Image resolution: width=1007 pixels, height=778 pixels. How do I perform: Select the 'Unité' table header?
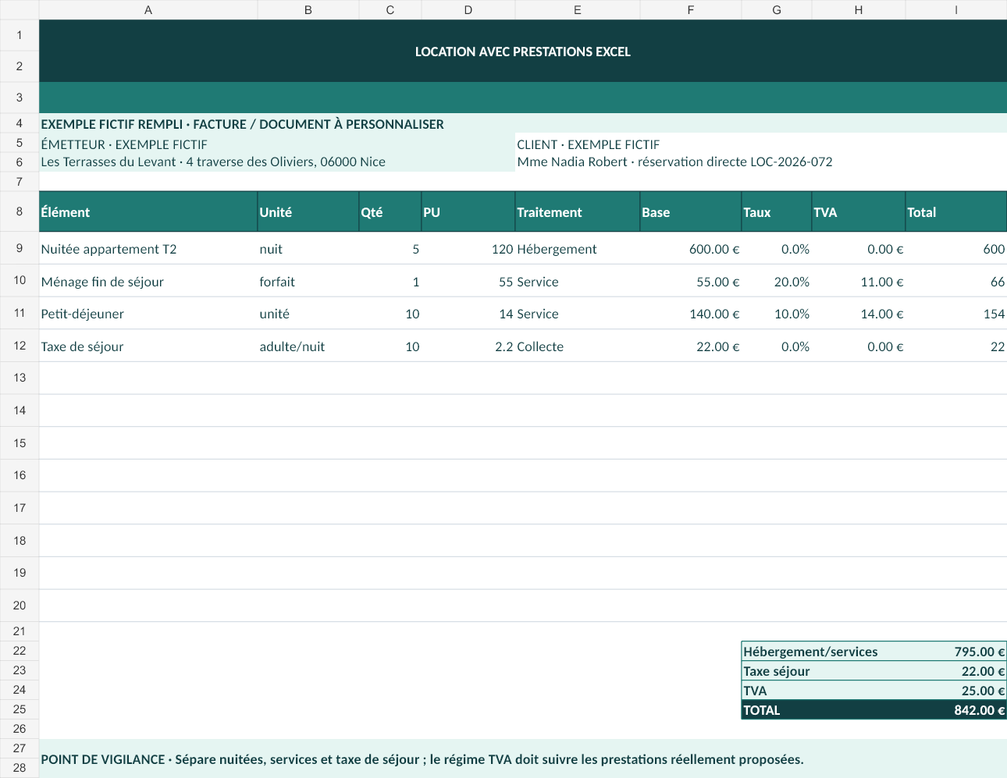(308, 211)
